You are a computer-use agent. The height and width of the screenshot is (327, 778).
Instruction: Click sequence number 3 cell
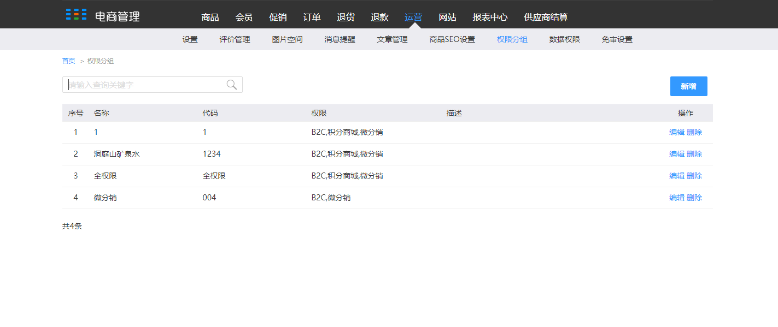click(x=76, y=176)
